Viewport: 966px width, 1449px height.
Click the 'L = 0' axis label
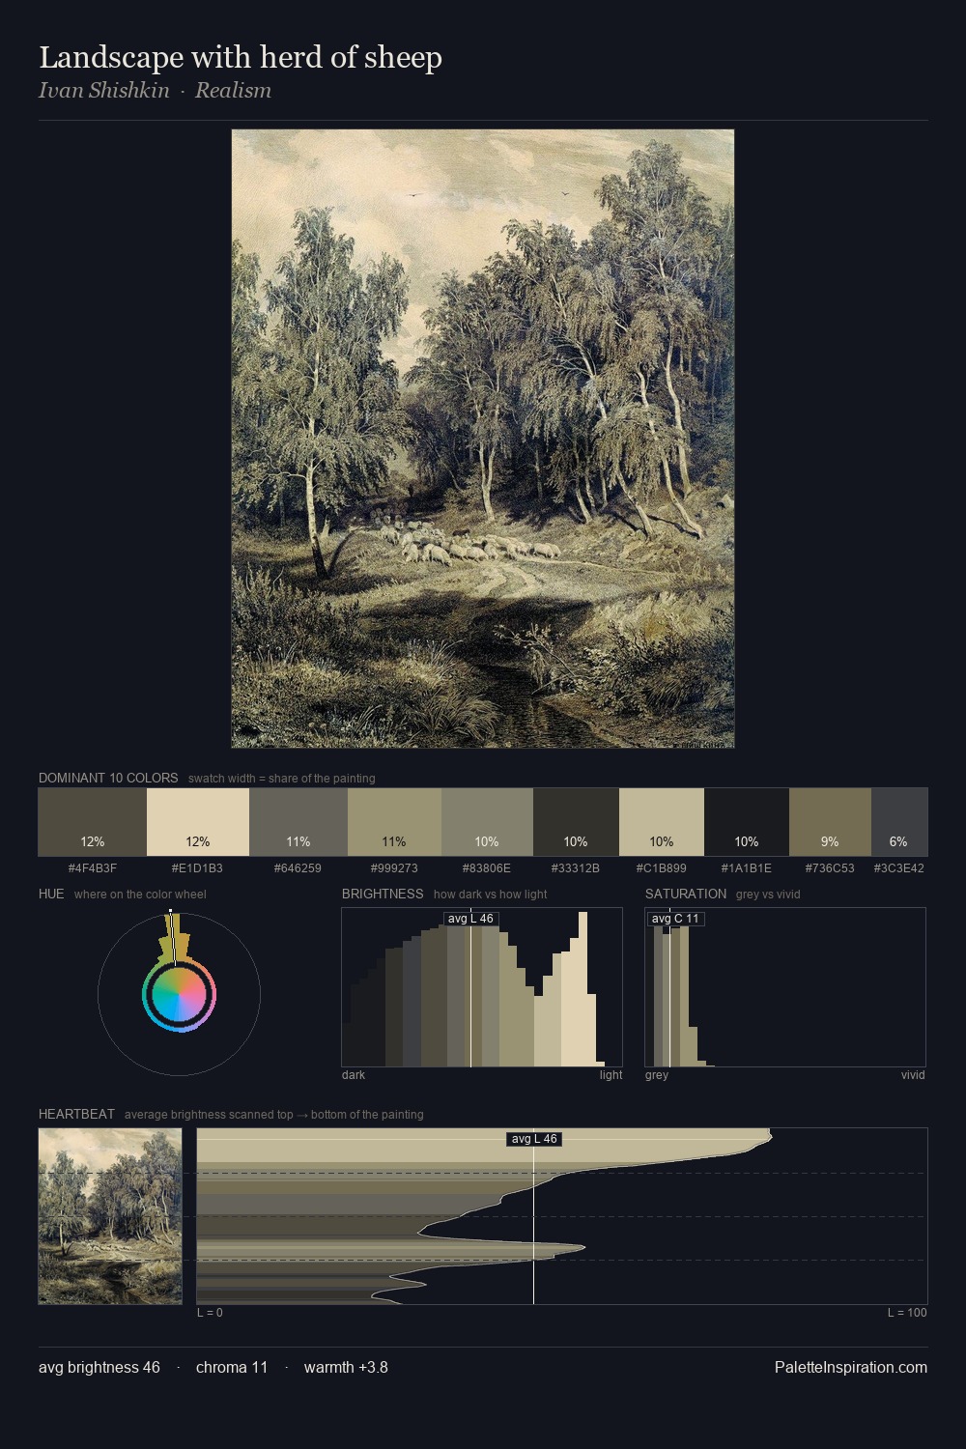[210, 1313]
